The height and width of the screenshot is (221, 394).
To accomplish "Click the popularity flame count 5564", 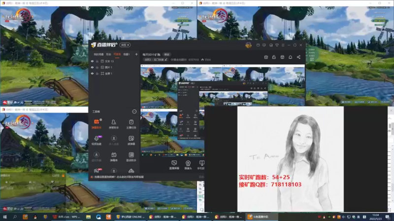I will [x=206, y=59].
